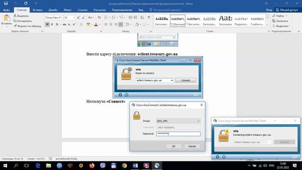Open the numbered list dropdown arrow
The height and width of the screenshot is (170, 302).
coord(117,17)
